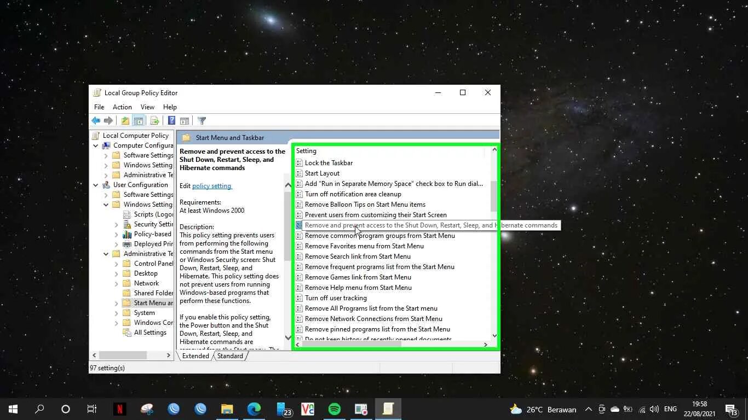Expand the Desktop node chevron
The image size is (748, 420).
pyautogui.click(x=116, y=273)
